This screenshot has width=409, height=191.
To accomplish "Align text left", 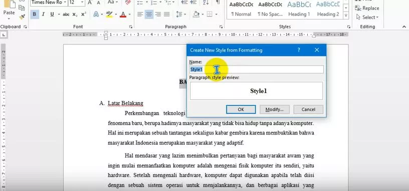I will coord(140,14).
